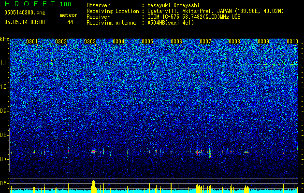Click the 0.8 kHz axis label
The image size is (304, 193).
[4, 135]
